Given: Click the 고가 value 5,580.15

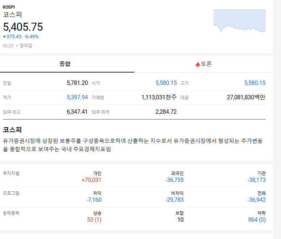Looking at the screenshot, I should (x=255, y=83).
